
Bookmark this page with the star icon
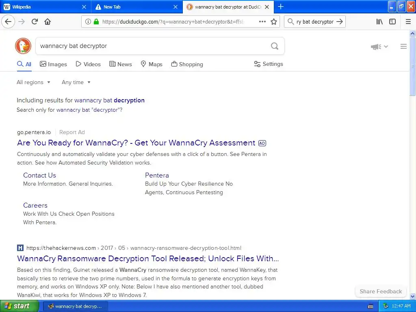tap(274, 22)
